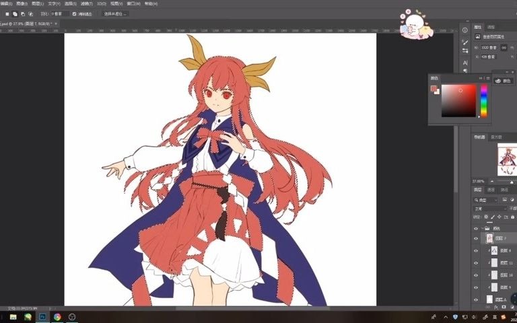Open File Explorer from the taskbar
Viewport: 517px width, 323px height.
[x=13, y=317]
